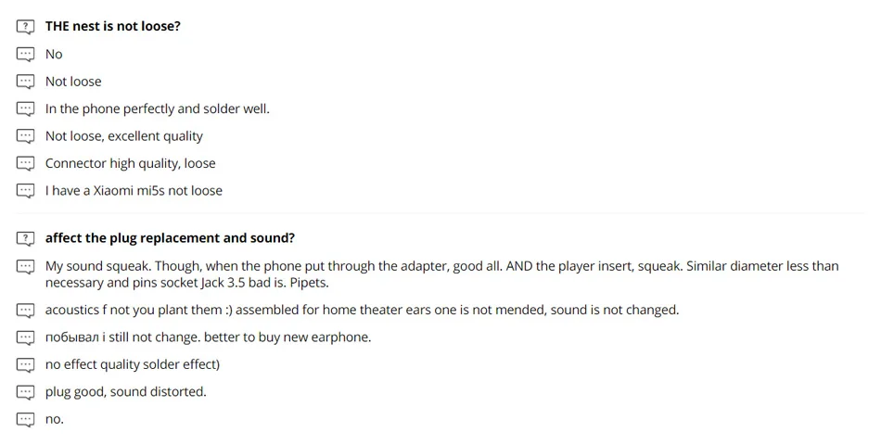Click answer bubble icon next to 'Not loose'
The width and height of the screenshot is (881, 445).
[26, 82]
